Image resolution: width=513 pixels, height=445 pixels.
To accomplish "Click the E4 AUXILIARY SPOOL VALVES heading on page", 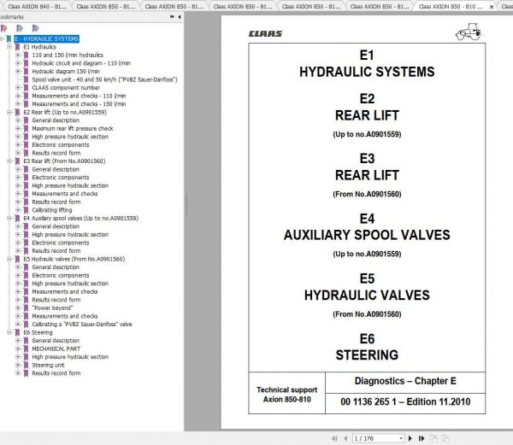I will point(367,227).
